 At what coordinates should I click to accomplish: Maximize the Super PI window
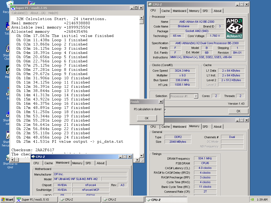pyautogui.click(x=136, y=8)
